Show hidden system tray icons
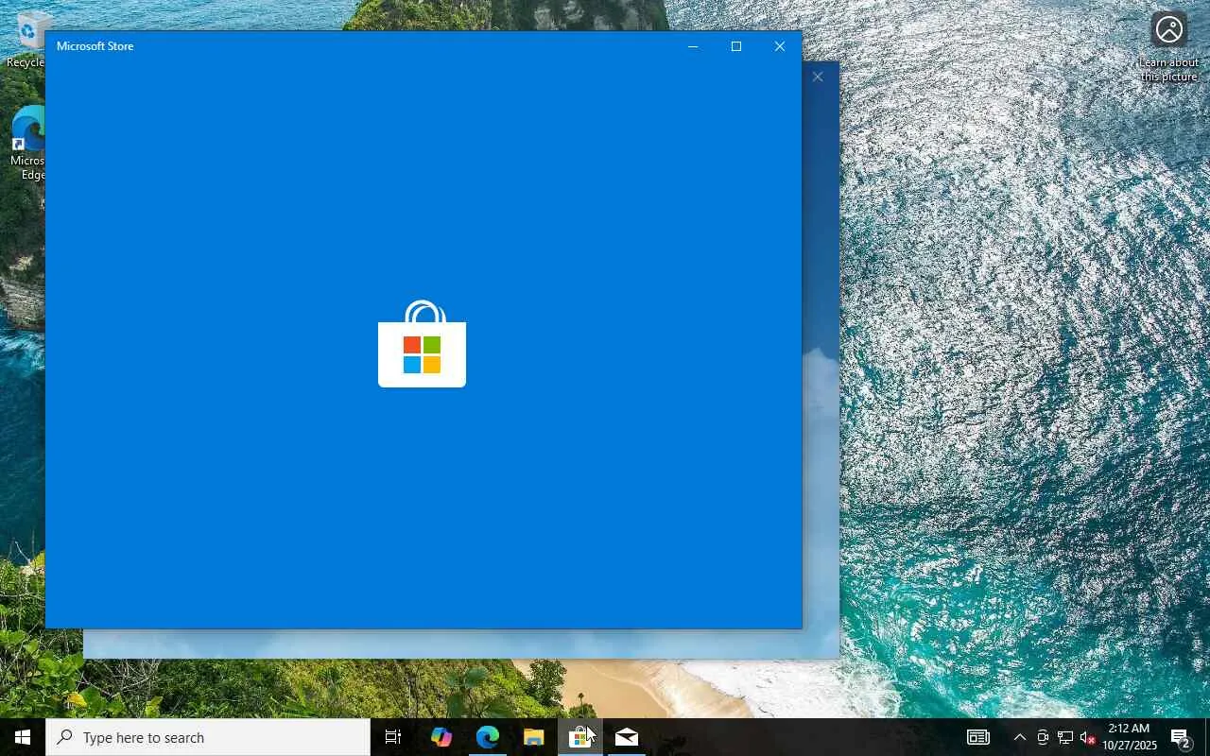 click(x=1019, y=737)
